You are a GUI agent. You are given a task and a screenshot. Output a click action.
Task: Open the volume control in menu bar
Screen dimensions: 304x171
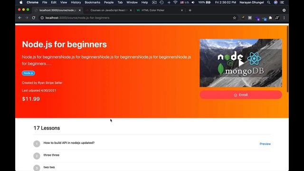(x=193, y=2)
